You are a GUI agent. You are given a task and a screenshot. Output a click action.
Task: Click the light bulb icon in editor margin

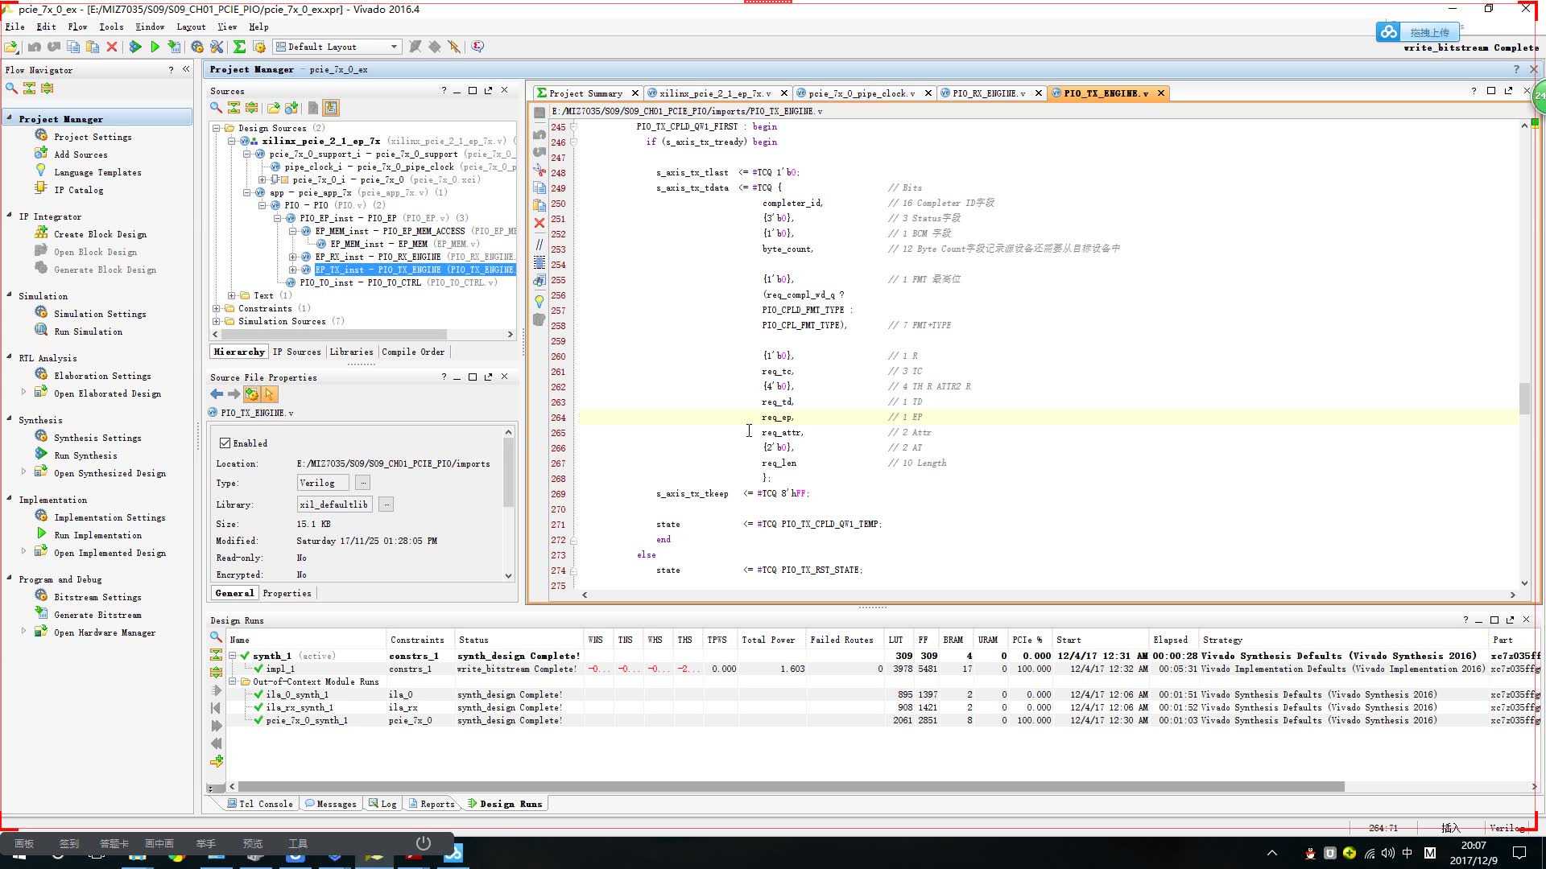point(539,299)
